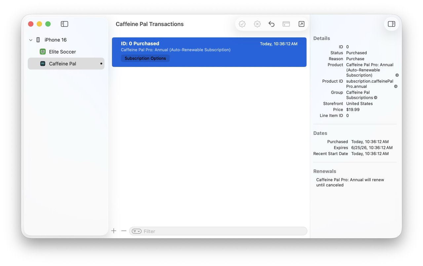Click Caffeine Pal Transactions title
The width and height of the screenshot is (423, 266).
150,24
